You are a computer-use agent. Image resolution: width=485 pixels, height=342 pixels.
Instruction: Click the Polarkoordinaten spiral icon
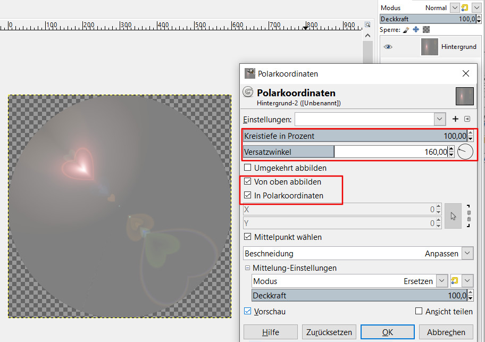(248, 92)
